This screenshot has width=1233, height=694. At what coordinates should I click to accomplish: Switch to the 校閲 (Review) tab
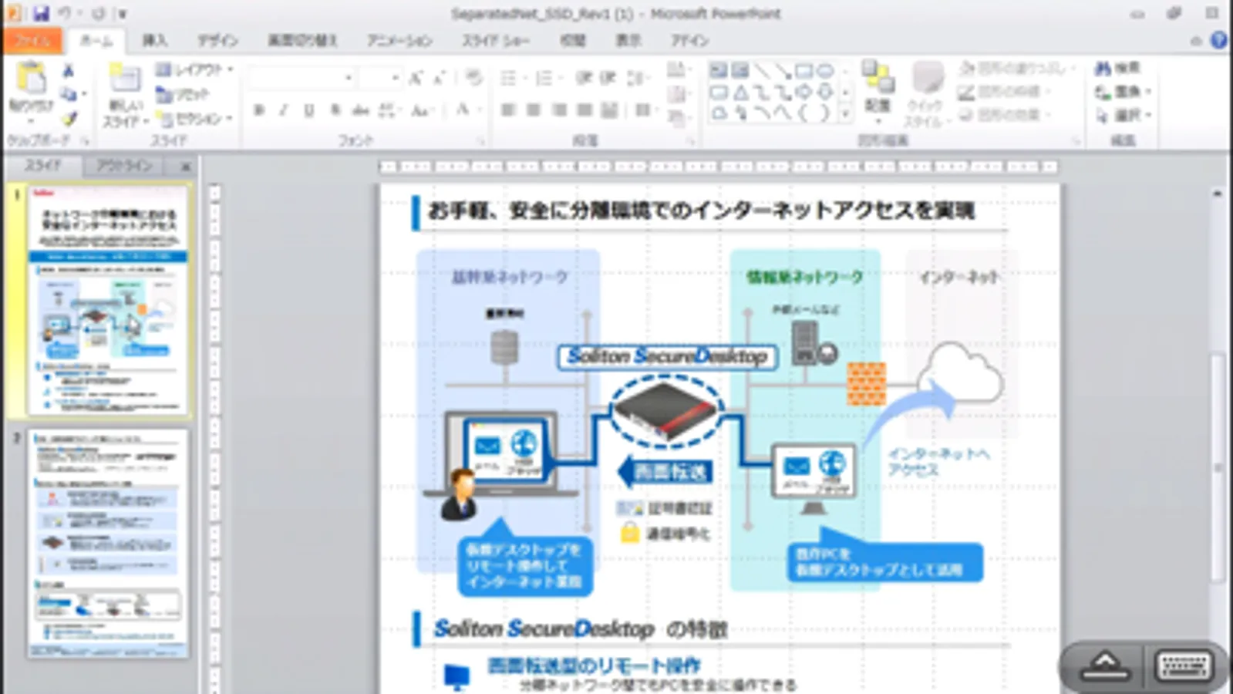pos(572,40)
